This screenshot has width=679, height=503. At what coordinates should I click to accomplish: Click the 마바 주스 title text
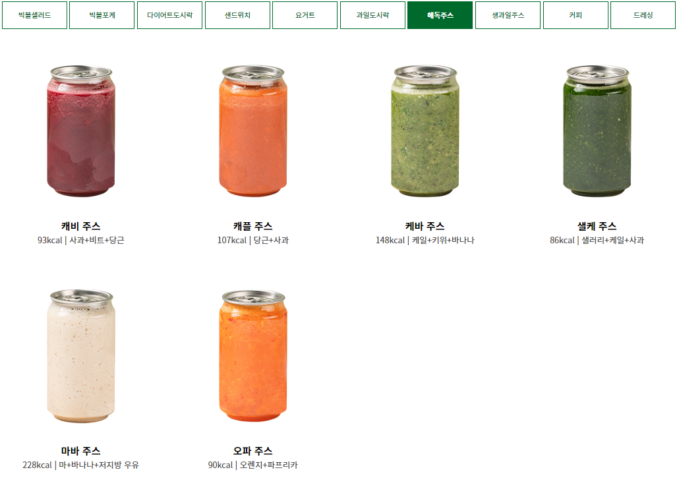coord(81,451)
